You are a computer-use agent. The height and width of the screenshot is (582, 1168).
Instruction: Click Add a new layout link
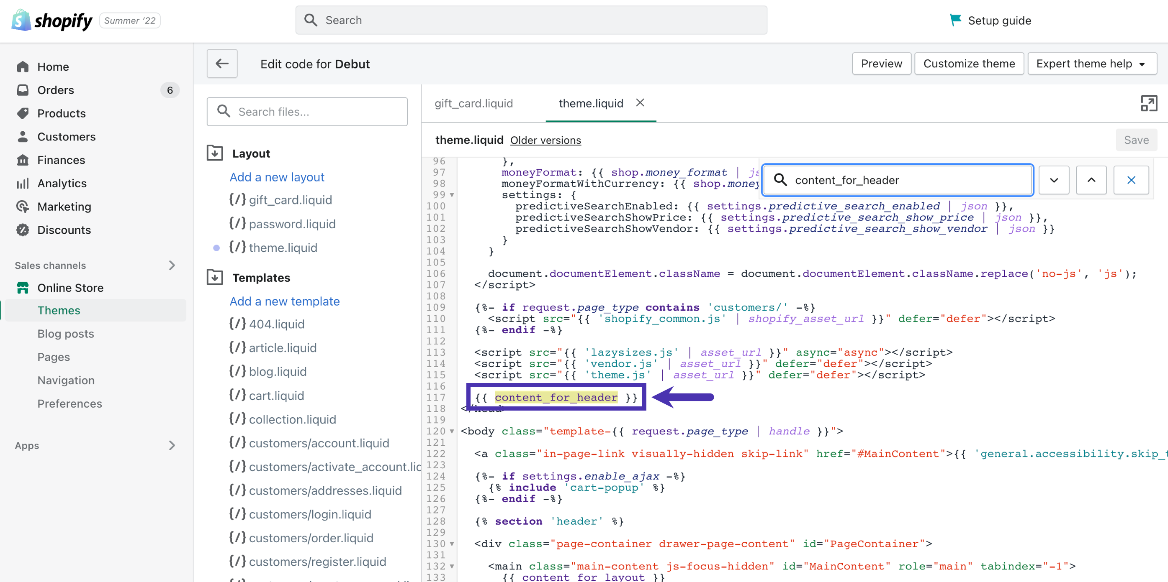pyautogui.click(x=277, y=176)
